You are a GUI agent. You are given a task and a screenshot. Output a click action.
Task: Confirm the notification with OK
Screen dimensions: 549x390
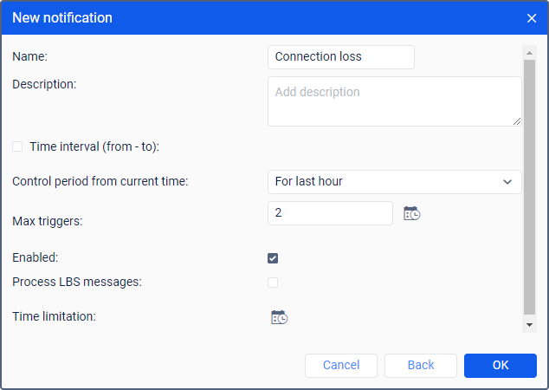click(500, 366)
